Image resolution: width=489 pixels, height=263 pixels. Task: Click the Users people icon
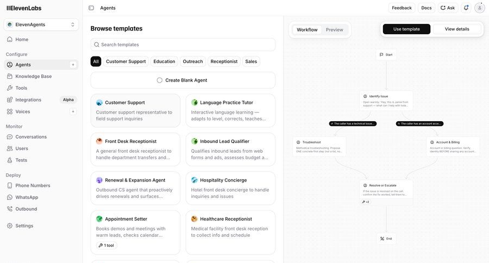point(10,148)
